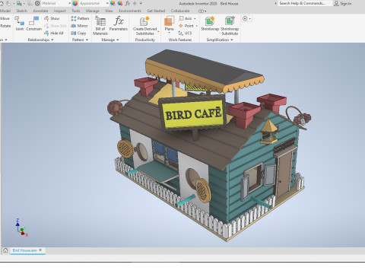The image size is (365, 274).
Task: Click Hide All relationships
Action: (x=53, y=33)
